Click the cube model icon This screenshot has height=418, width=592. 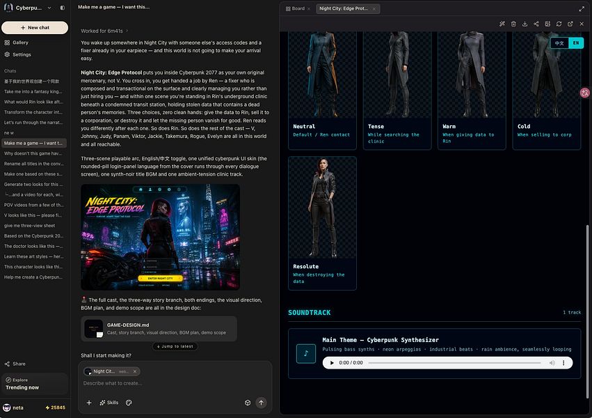tap(248, 403)
